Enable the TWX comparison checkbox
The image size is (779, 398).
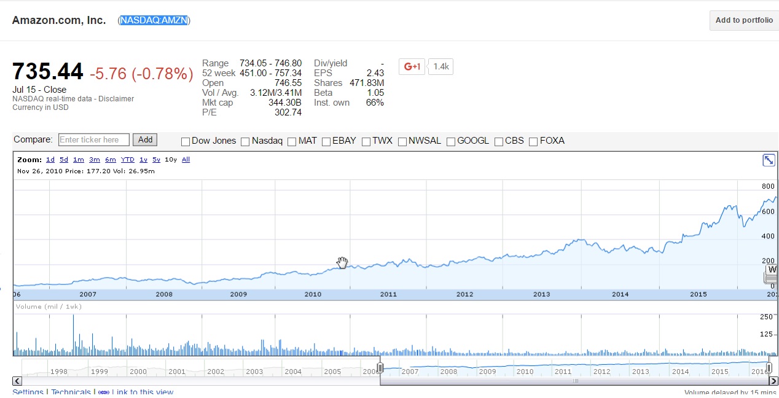(366, 142)
